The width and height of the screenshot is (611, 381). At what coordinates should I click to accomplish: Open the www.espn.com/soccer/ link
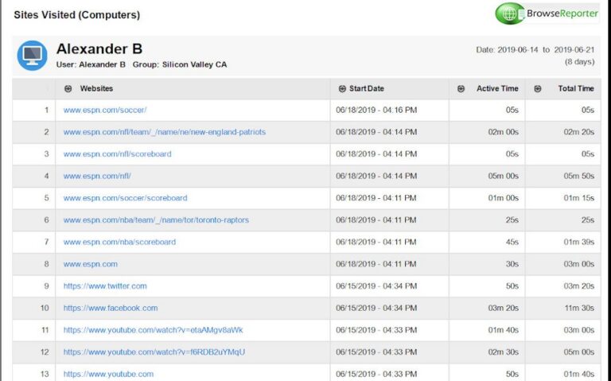pos(105,111)
